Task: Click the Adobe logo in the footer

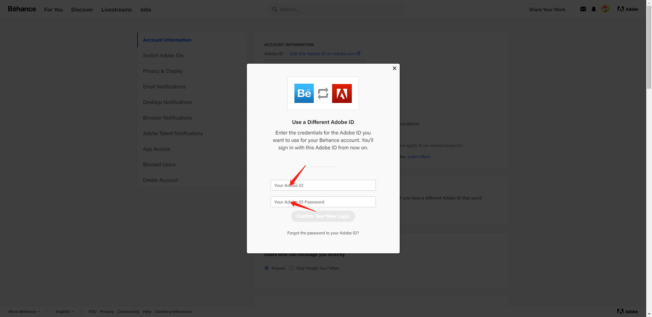Action: [628, 312]
